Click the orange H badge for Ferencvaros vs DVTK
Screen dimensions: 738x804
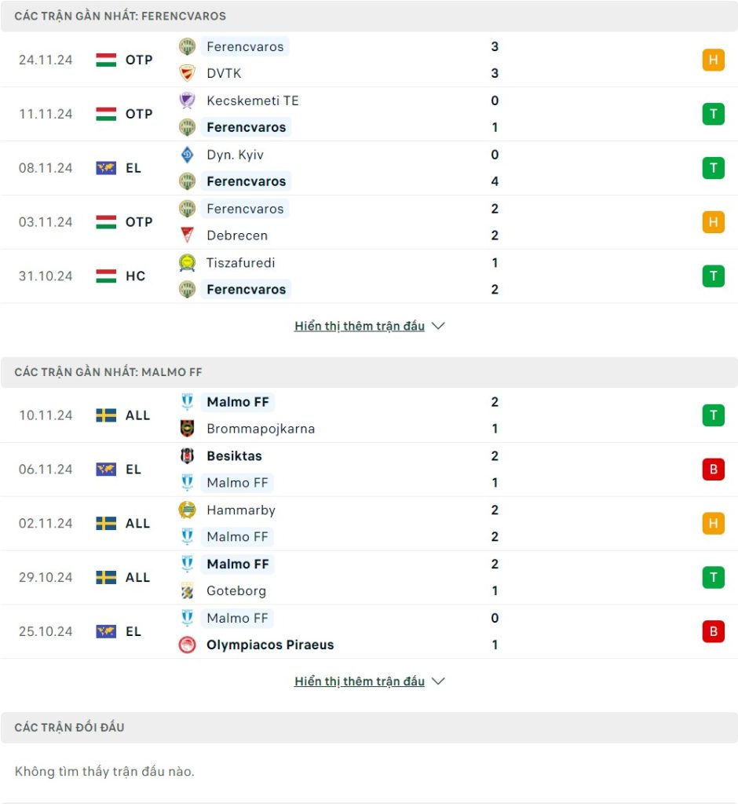(713, 60)
